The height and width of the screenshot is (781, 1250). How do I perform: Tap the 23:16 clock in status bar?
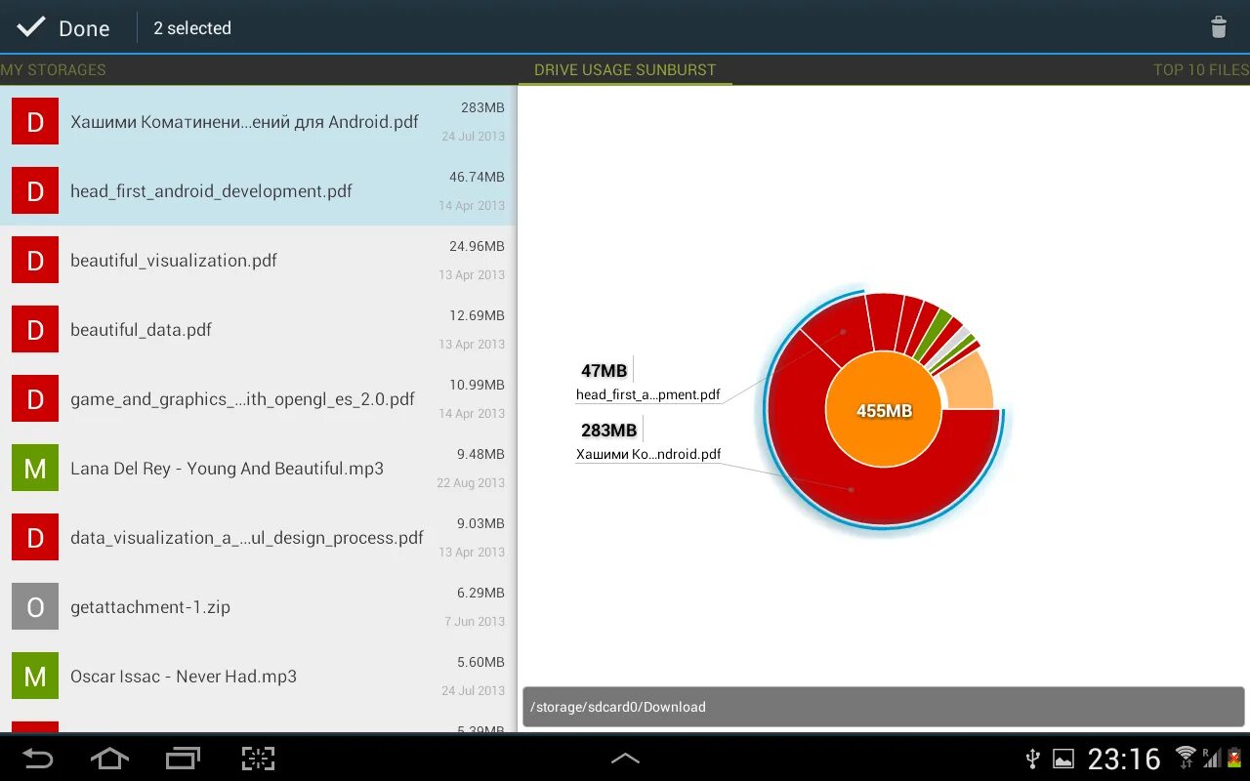click(1124, 759)
